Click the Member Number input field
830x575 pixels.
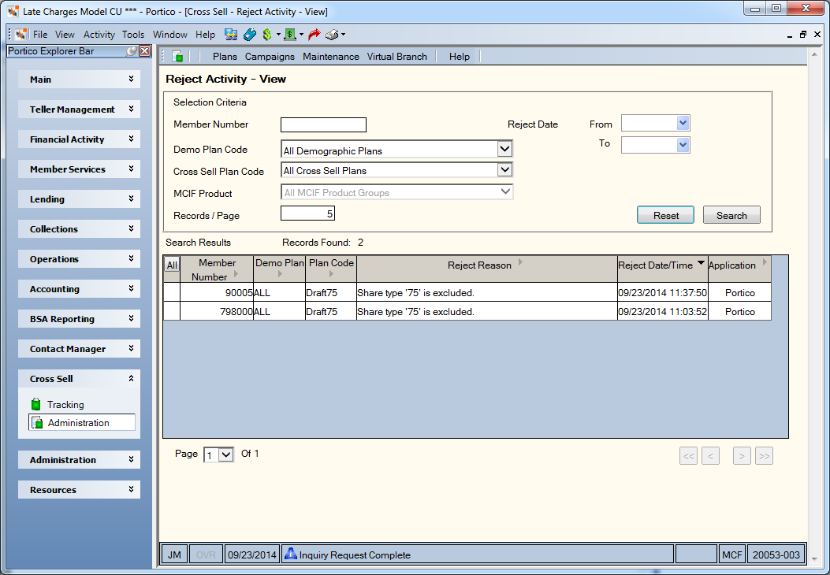coord(323,124)
